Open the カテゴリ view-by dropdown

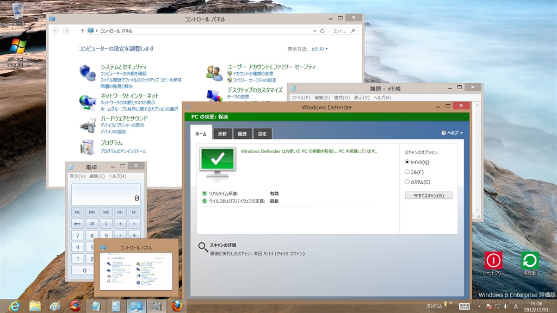[319, 49]
